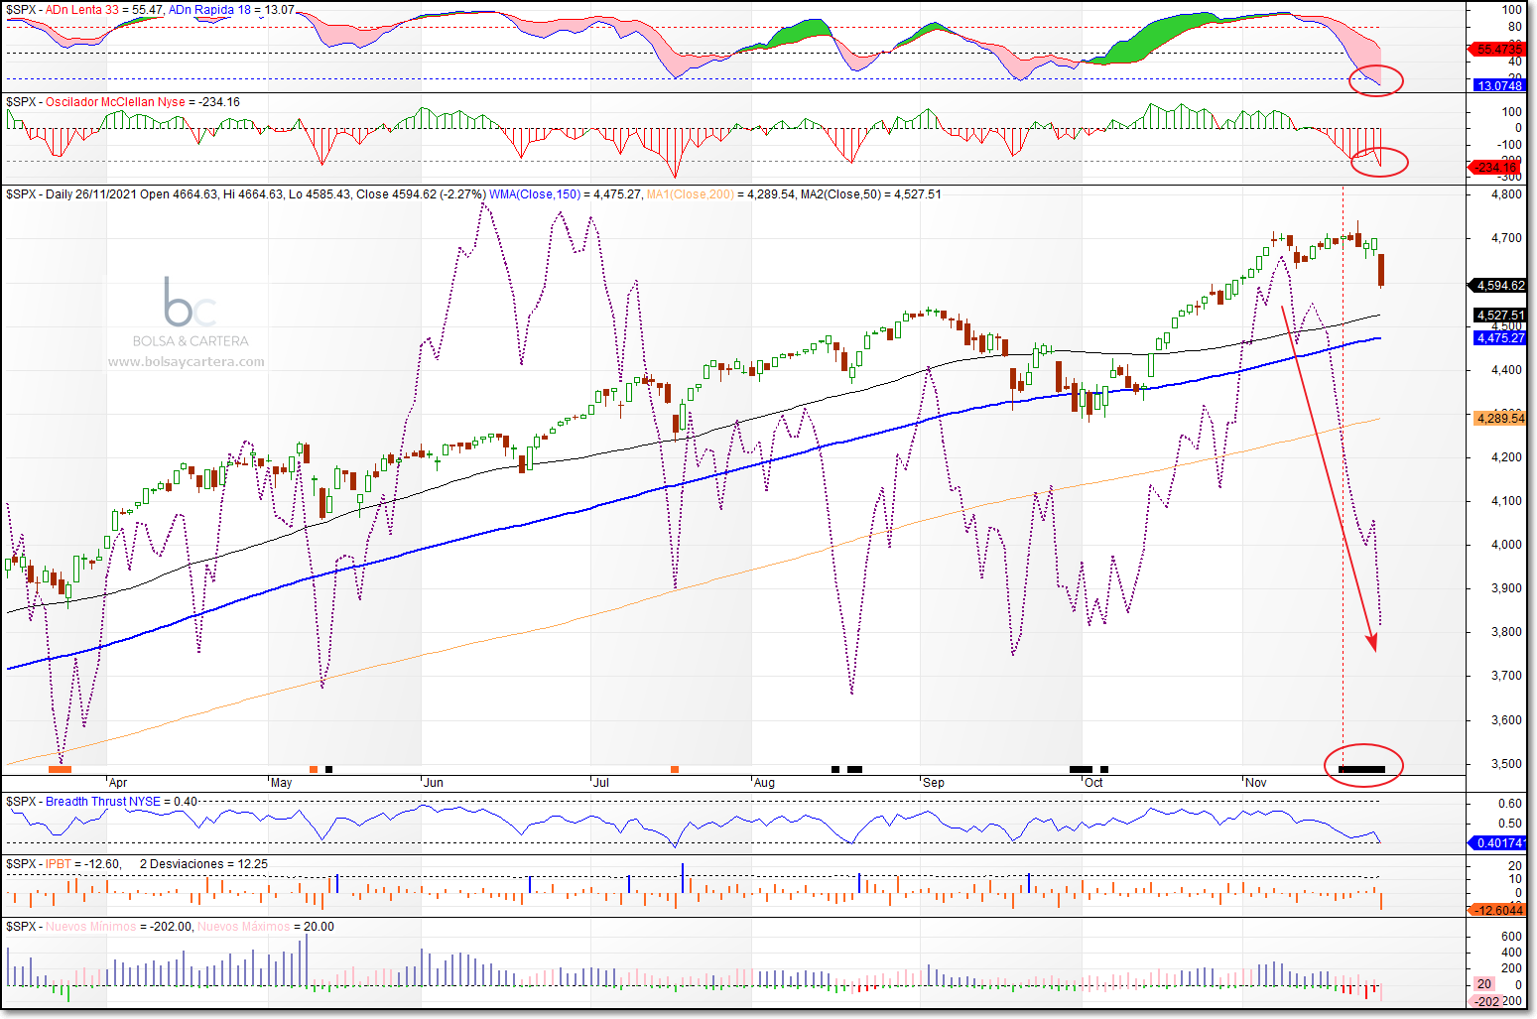Screen dimensions: 1537x1019
Task: Click the 4,800 price axis label
Action: (1506, 194)
